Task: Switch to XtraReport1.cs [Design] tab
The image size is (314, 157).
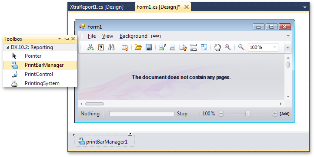Action: (97, 7)
